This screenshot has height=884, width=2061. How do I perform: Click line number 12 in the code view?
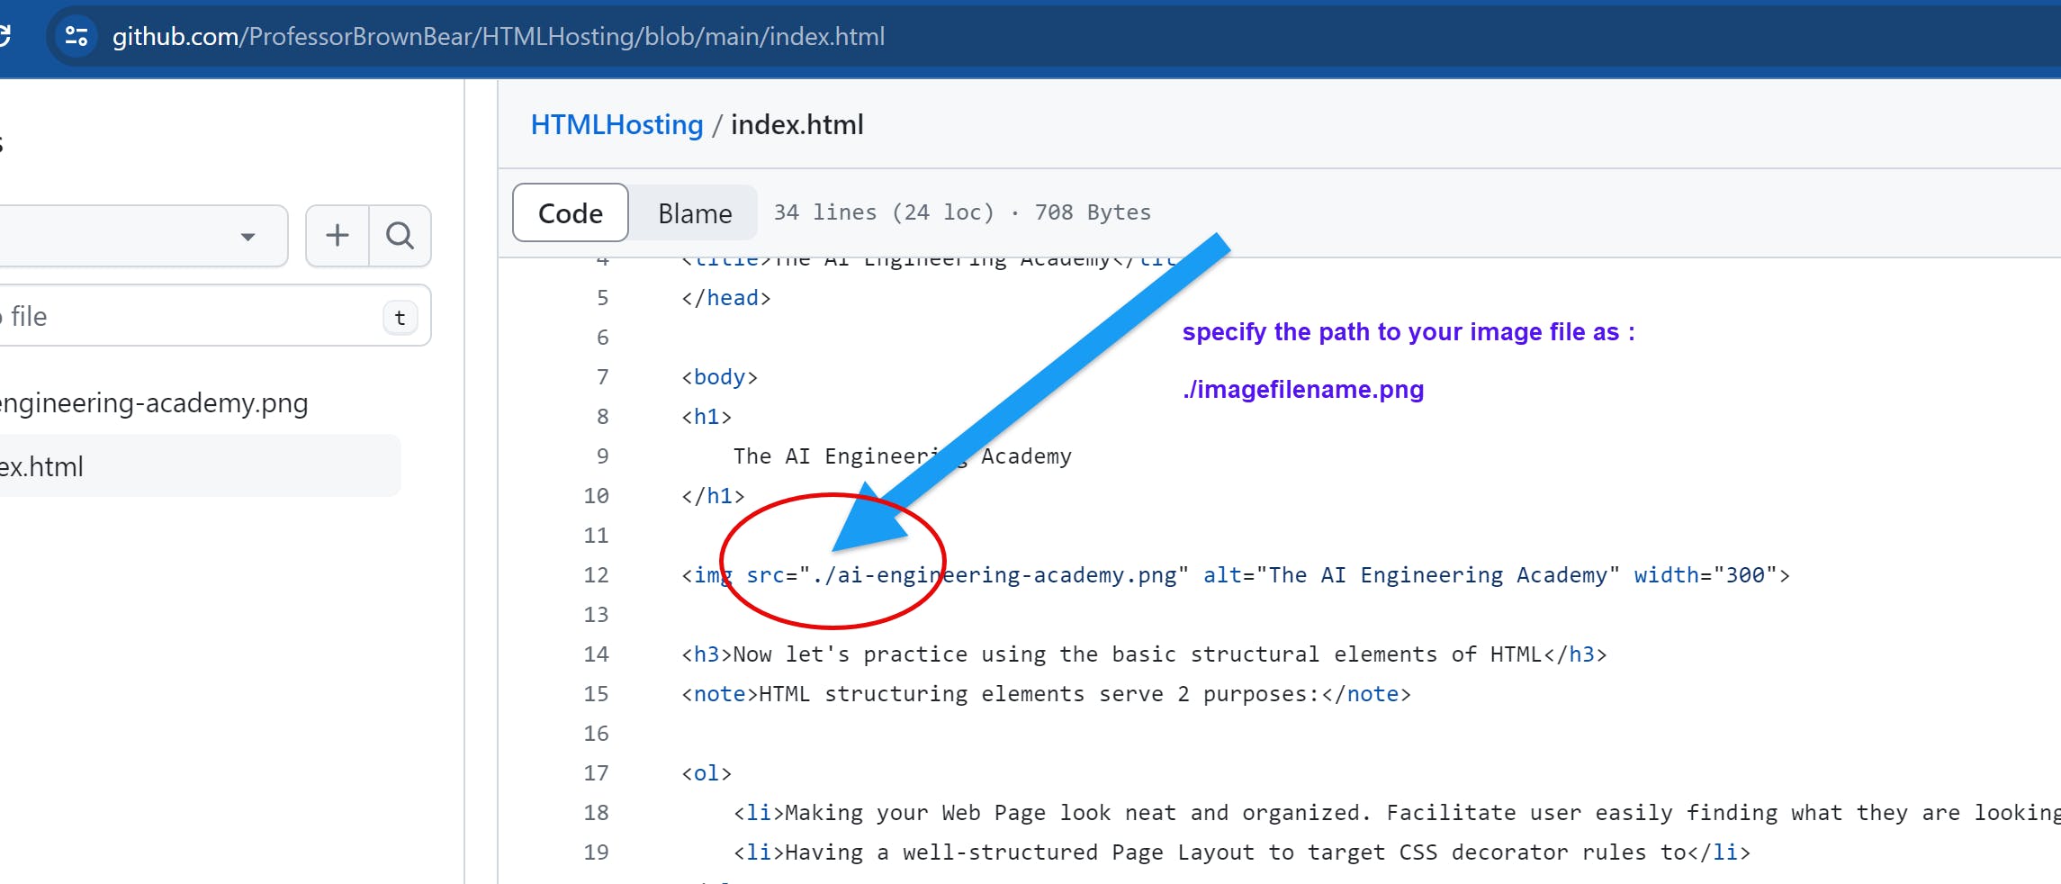[x=596, y=574]
